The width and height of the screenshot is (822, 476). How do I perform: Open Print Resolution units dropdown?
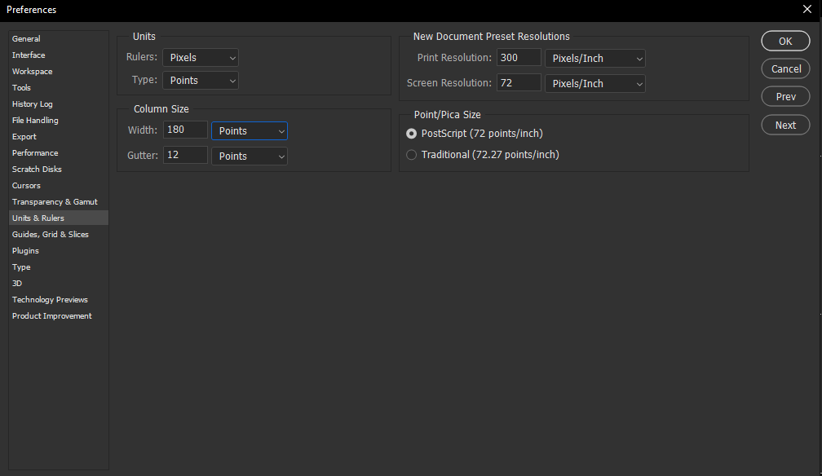point(594,59)
